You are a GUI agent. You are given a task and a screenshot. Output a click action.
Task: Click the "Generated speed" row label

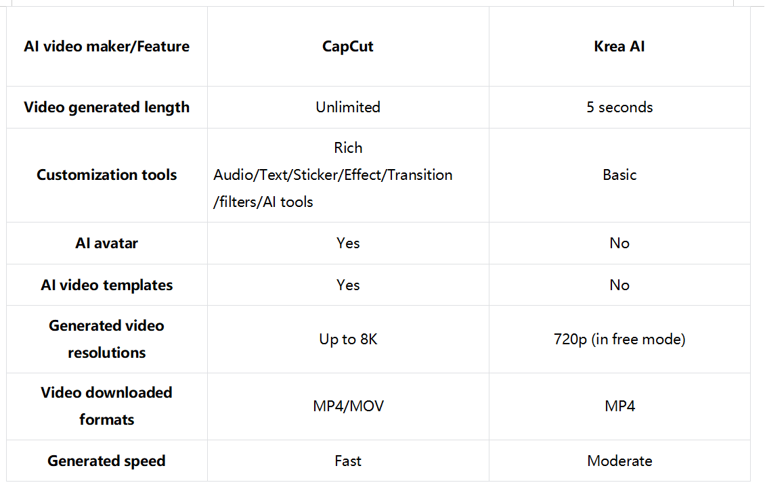(107, 461)
